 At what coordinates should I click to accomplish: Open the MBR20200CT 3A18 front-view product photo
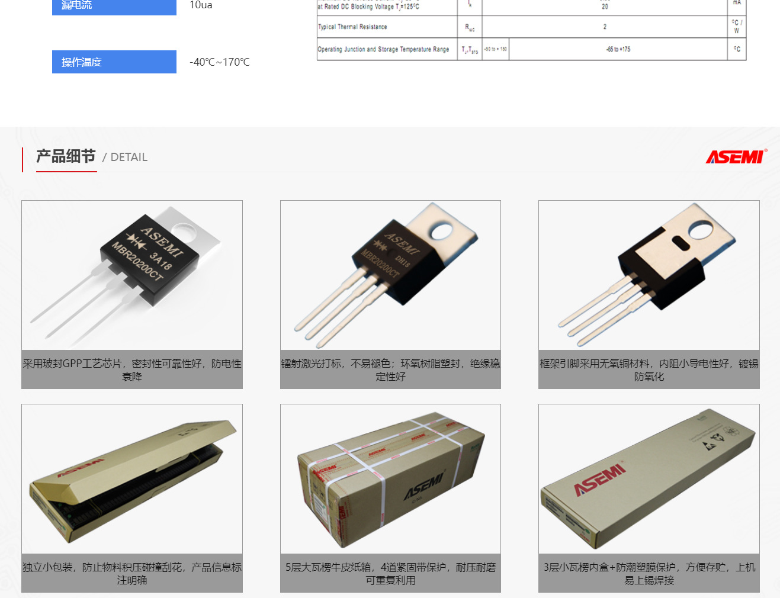132,275
